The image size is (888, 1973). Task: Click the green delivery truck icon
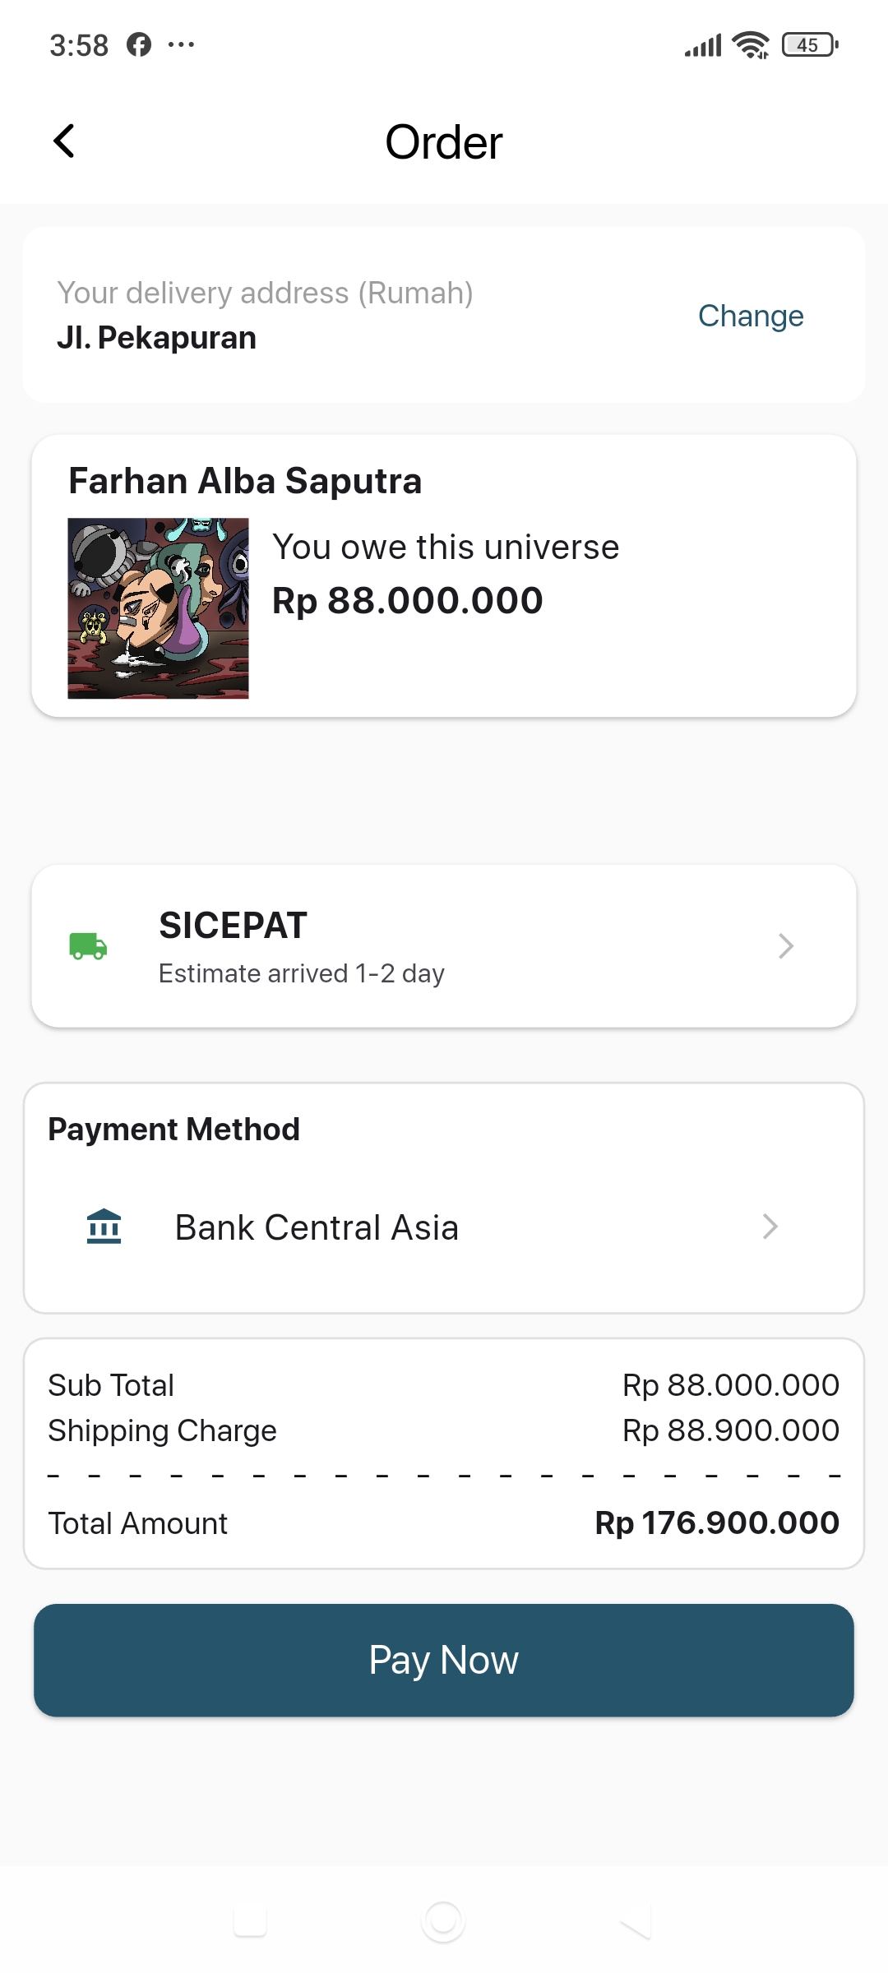88,946
